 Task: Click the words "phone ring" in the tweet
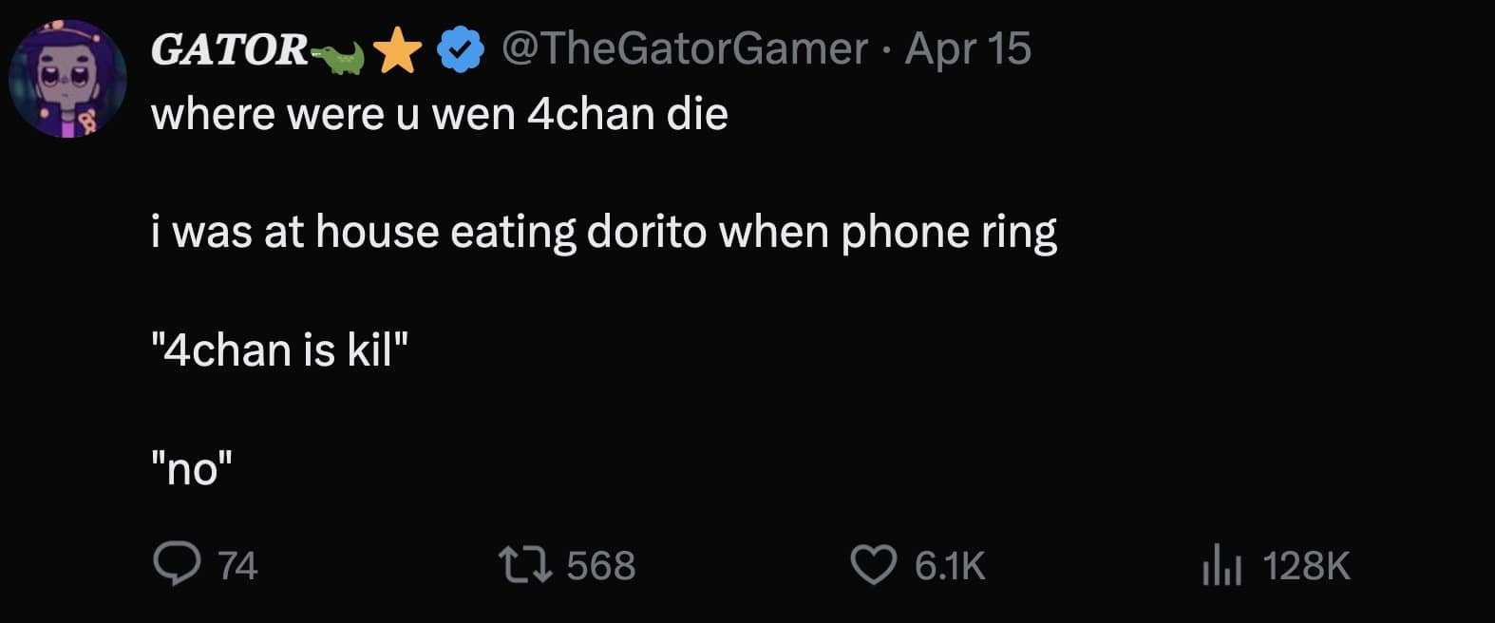[x=948, y=232]
